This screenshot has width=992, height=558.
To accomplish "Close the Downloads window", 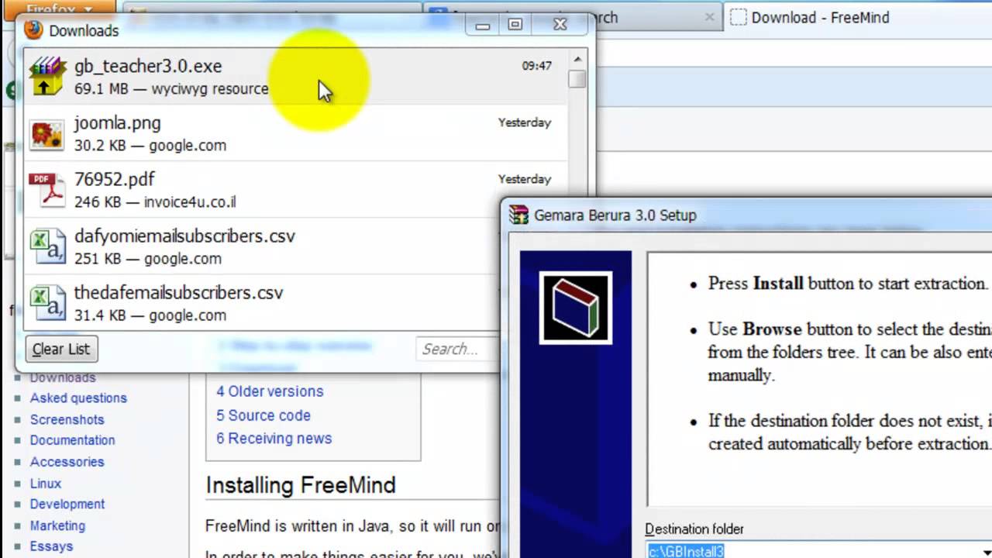I will coord(560,25).
